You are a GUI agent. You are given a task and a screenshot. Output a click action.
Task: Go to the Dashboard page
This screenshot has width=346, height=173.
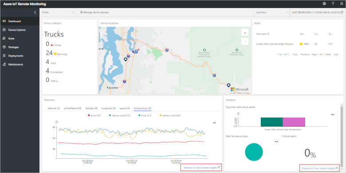[20, 21]
